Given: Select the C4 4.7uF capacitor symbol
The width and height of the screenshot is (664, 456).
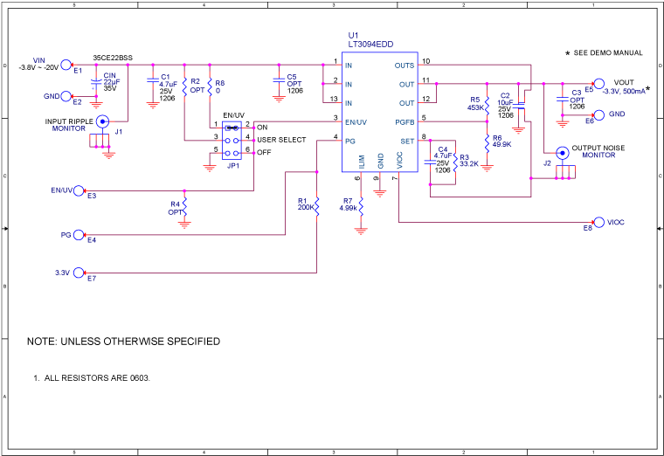Looking at the screenshot, I should [430, 162].
